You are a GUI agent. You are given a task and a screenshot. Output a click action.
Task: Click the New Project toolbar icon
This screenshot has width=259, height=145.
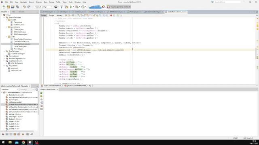coord(8,7)
